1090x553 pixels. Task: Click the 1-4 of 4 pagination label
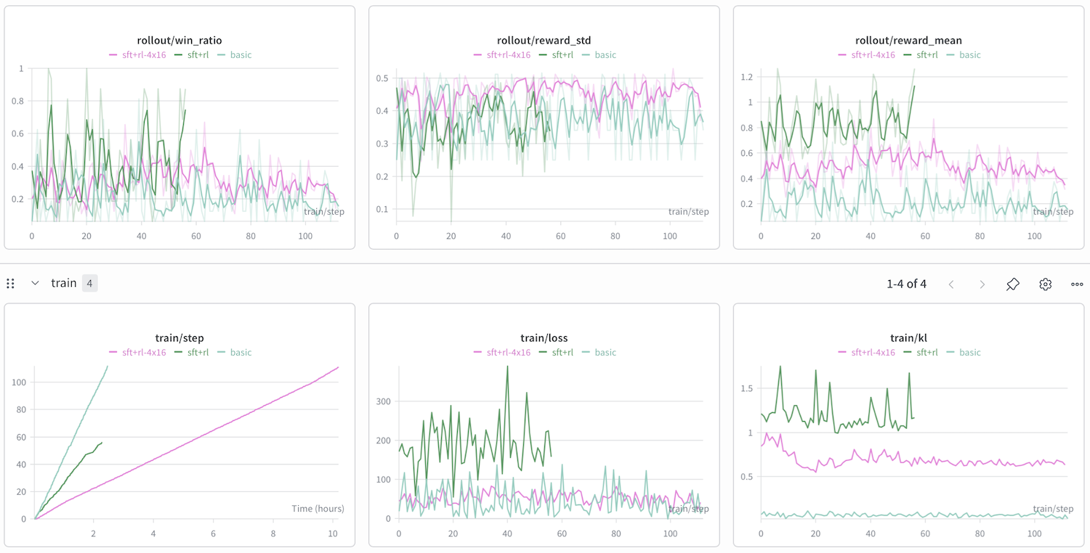pos(907,284)
